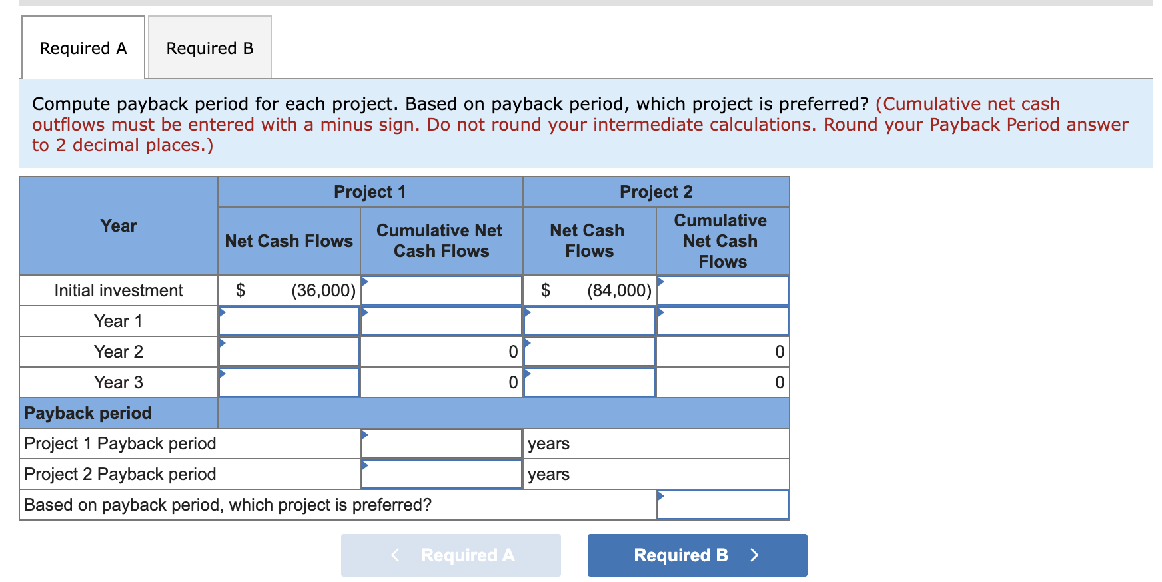Image resolution: width=1162 pixels, height=582 pixels.
Task: Select Project 1 cumulative cash flow for Initial investment
Action: (441, 290)
